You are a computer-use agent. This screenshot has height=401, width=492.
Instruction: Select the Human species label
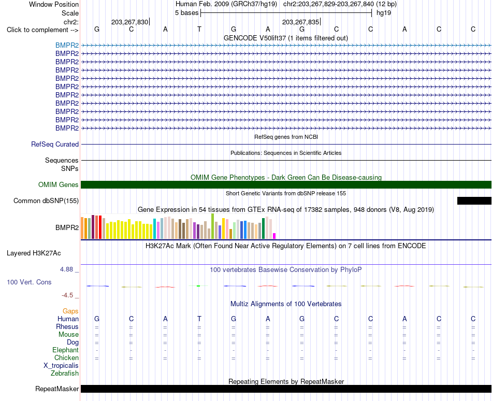68,319
